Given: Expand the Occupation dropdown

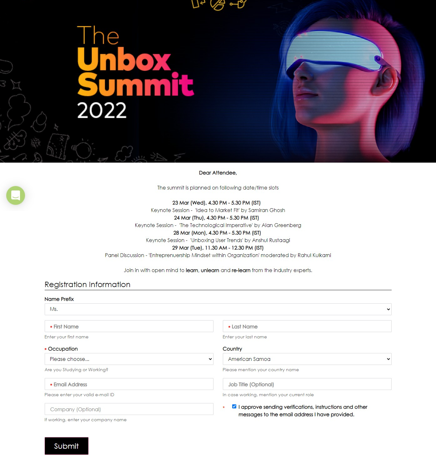Looking at the screenshot, I should pyautogui.click(x=129, y=359).
